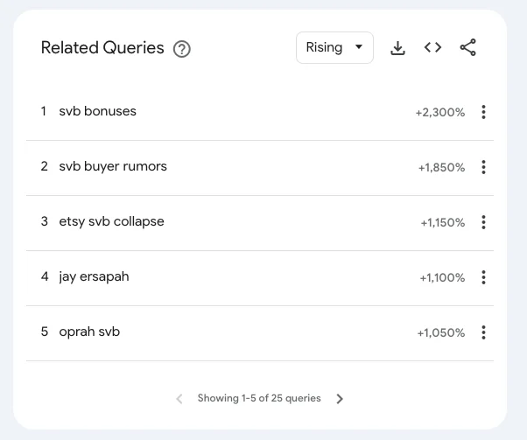Open the Related Queries help tooltip icon
527x440 pixels.
(182, 49)
